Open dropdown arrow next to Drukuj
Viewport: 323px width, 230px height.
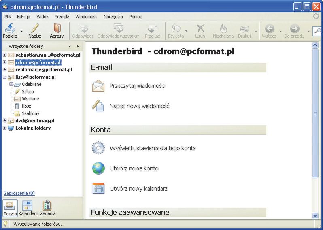tap(256, 31)
